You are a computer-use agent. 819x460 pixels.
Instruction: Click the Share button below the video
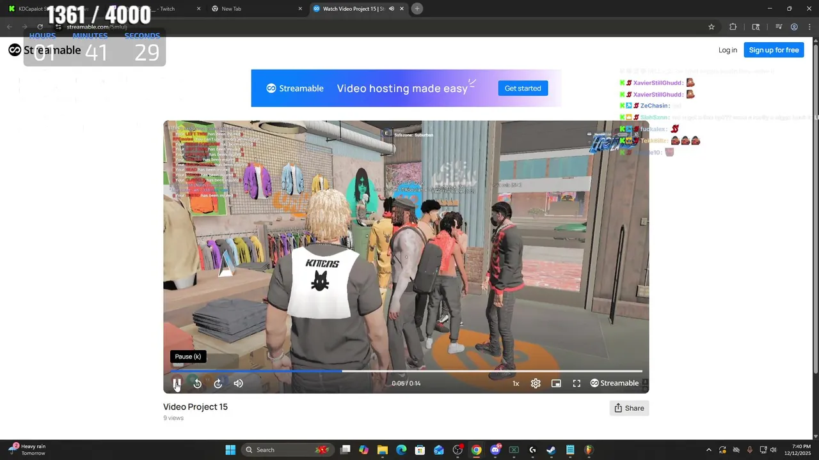click(x=629, y=408)
